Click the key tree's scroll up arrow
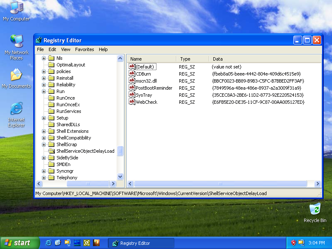The image size is (332, 249). (x=120, y=58)
